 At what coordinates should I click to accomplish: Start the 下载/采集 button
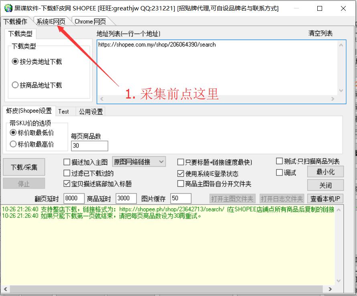[x=24, y=167]
